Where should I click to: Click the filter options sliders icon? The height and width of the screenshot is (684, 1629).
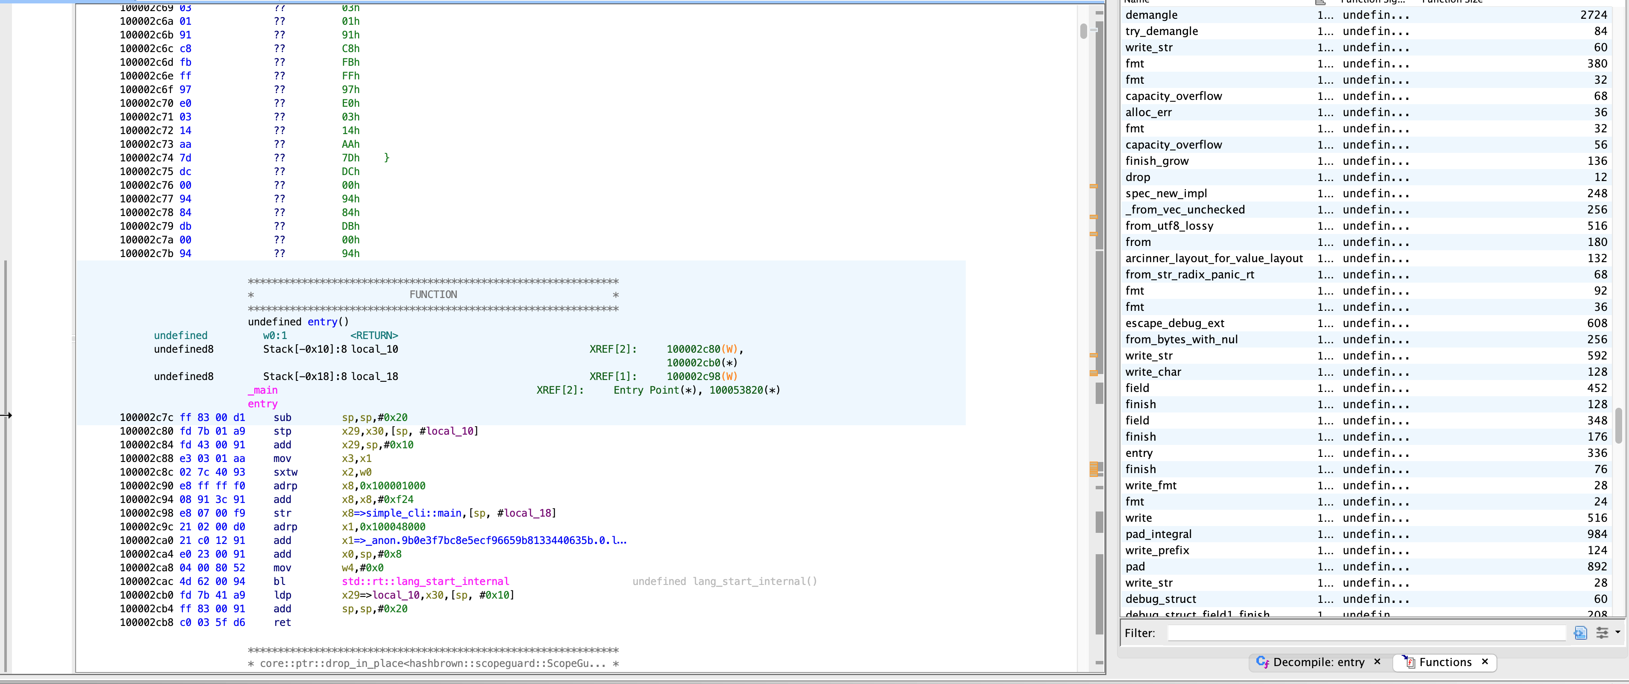click(1602, 632)
